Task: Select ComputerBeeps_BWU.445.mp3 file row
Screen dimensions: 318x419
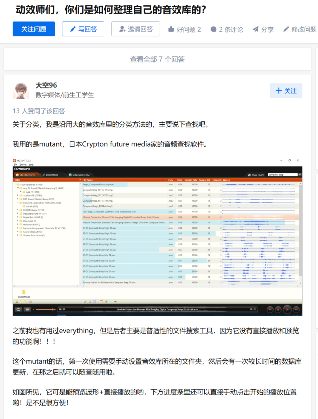Action: click(x=190, y=206)
